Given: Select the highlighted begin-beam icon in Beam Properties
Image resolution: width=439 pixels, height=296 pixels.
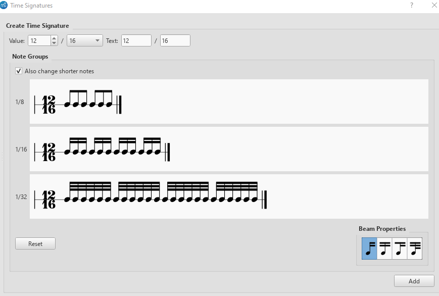Looking at the screenshot, I should pyautogui.click(x=369, y=248).
